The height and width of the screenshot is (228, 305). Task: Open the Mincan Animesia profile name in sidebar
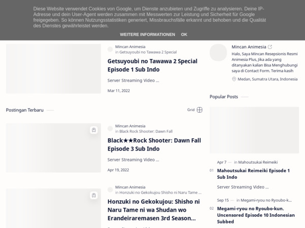coord(249,47)
